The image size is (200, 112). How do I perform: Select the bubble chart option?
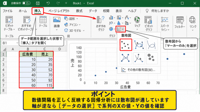[152, 58]
